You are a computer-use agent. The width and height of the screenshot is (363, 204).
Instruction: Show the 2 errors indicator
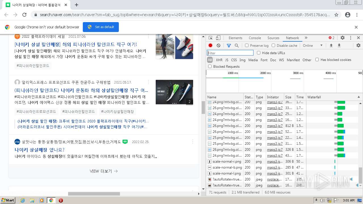point(332,38)
